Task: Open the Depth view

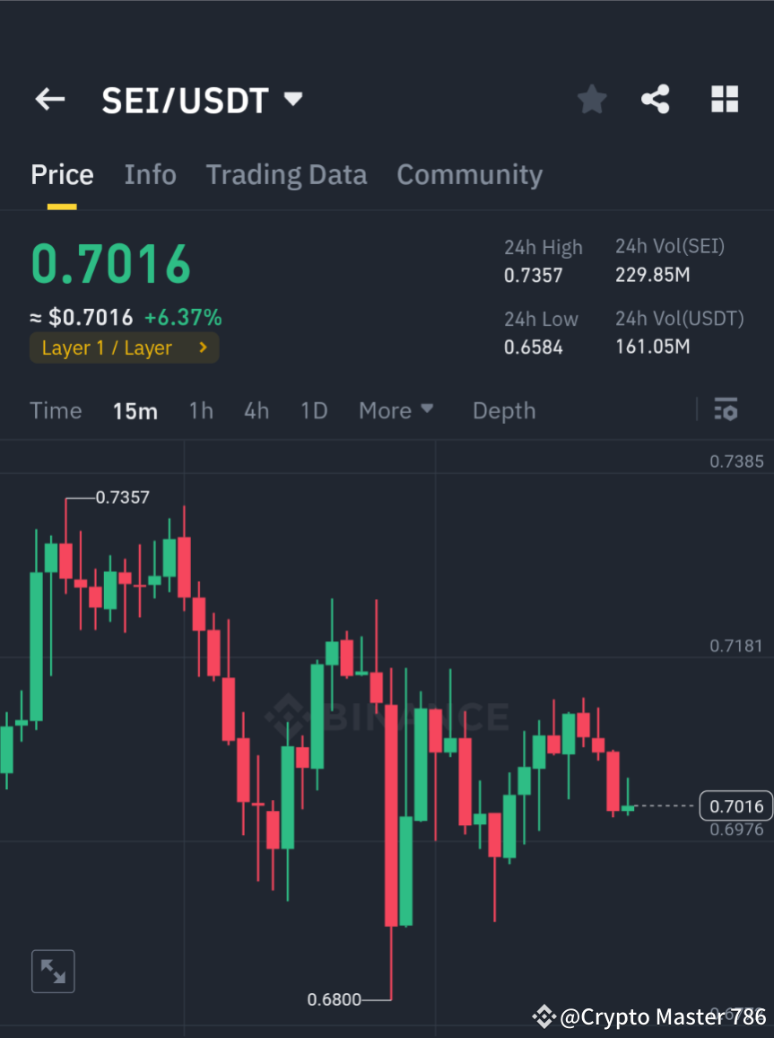Action: pos(503,409)
